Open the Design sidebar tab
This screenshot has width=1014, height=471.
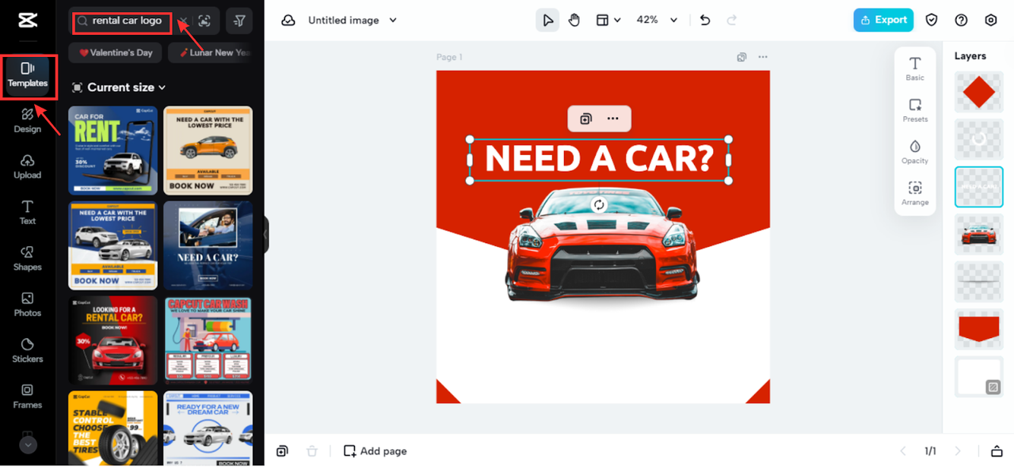tap(28, 120)
